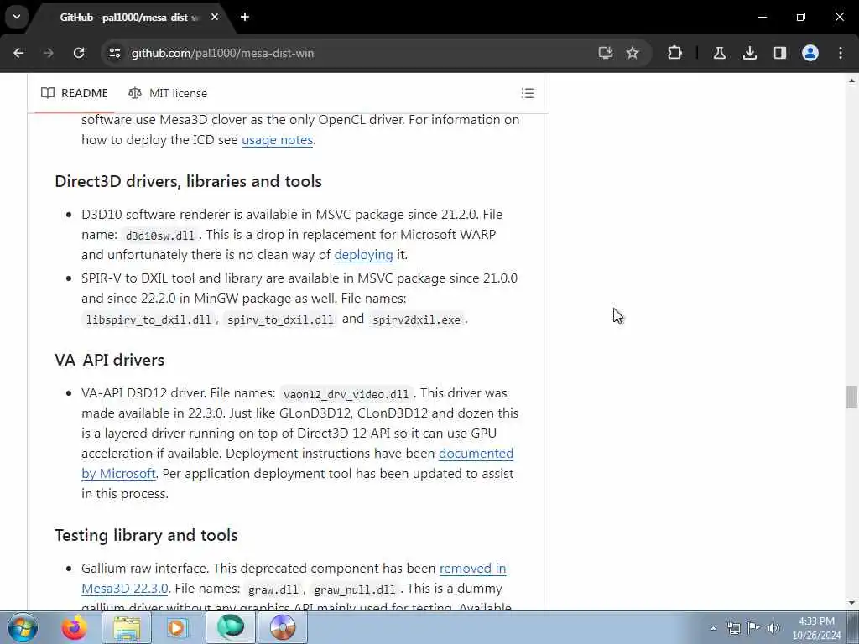Click the d3d10sw.dll code text

coord(160,236)
